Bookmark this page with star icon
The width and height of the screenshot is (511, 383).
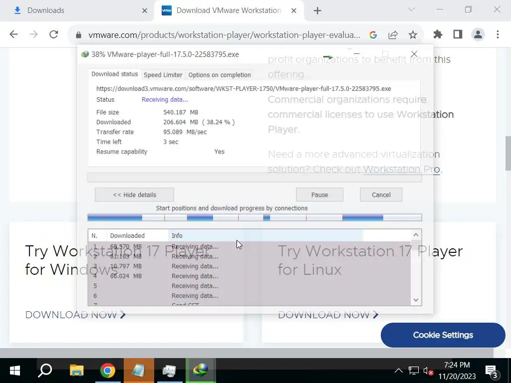point(413,34)
